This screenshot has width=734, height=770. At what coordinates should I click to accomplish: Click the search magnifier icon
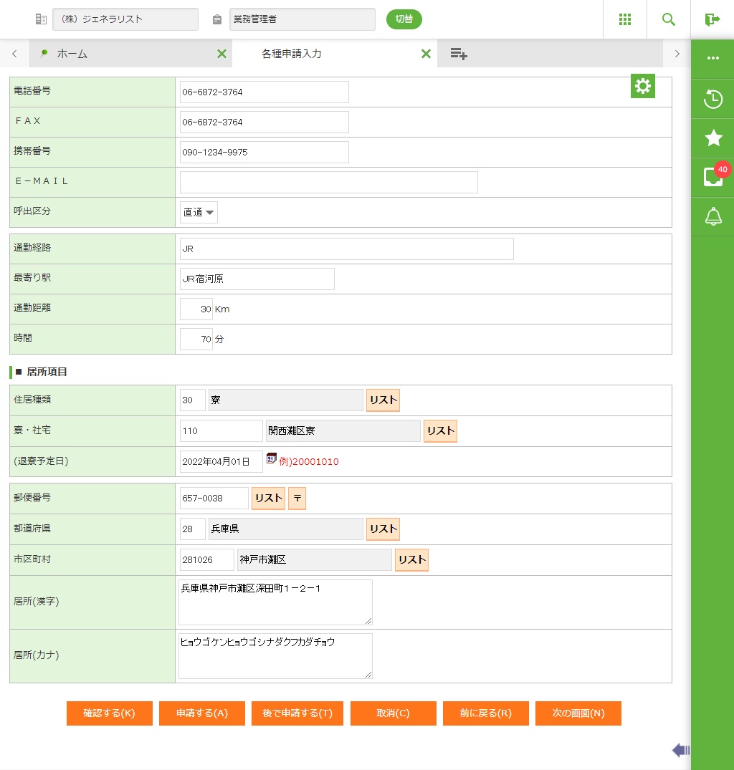coord(668,19)
